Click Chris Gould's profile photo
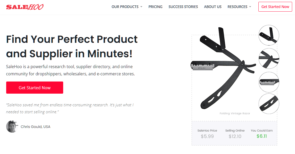This screenshot has width=295, height=154. 11,126
